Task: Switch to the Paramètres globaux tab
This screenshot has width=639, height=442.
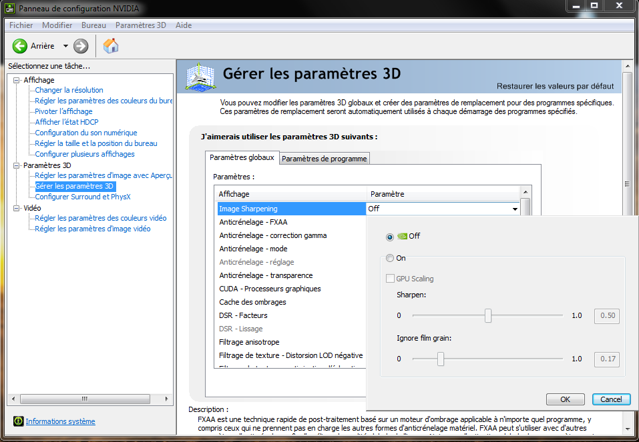Action: pyautogui.click(x=242, y=157)
